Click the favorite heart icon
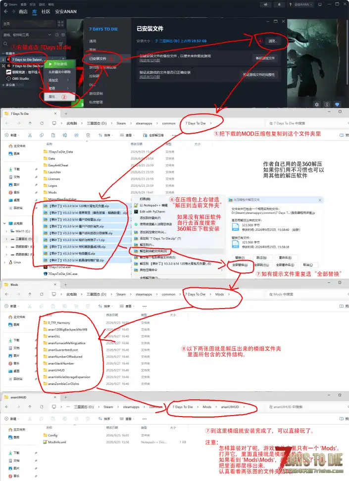The height and width of the screenshot is (481, 349). tap(337, 105)
